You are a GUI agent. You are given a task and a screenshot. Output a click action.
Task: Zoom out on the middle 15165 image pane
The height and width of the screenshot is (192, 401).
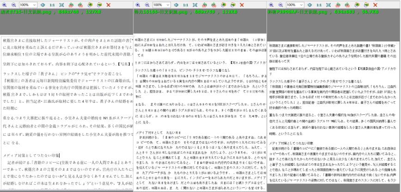(147, 5)
